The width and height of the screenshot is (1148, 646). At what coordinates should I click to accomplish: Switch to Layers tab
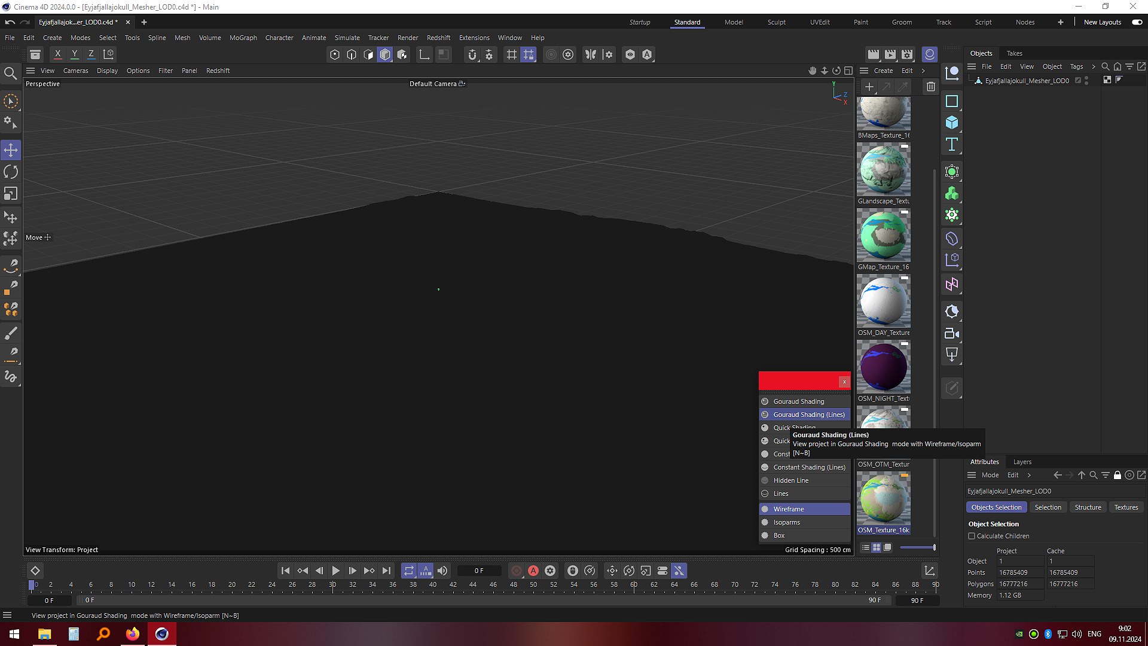1022,462
